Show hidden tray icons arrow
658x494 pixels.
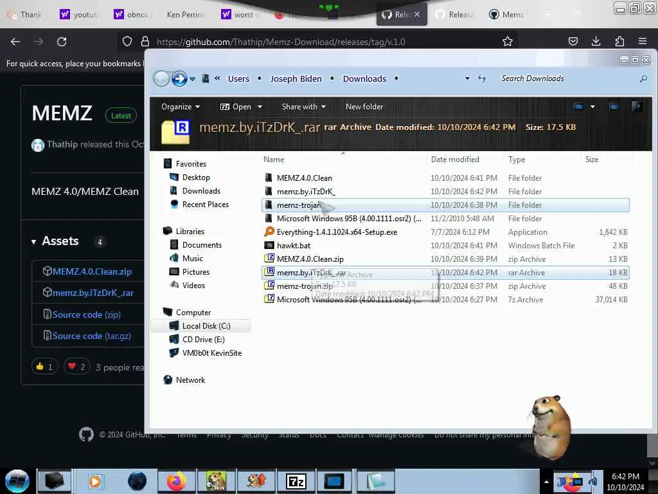546,482
